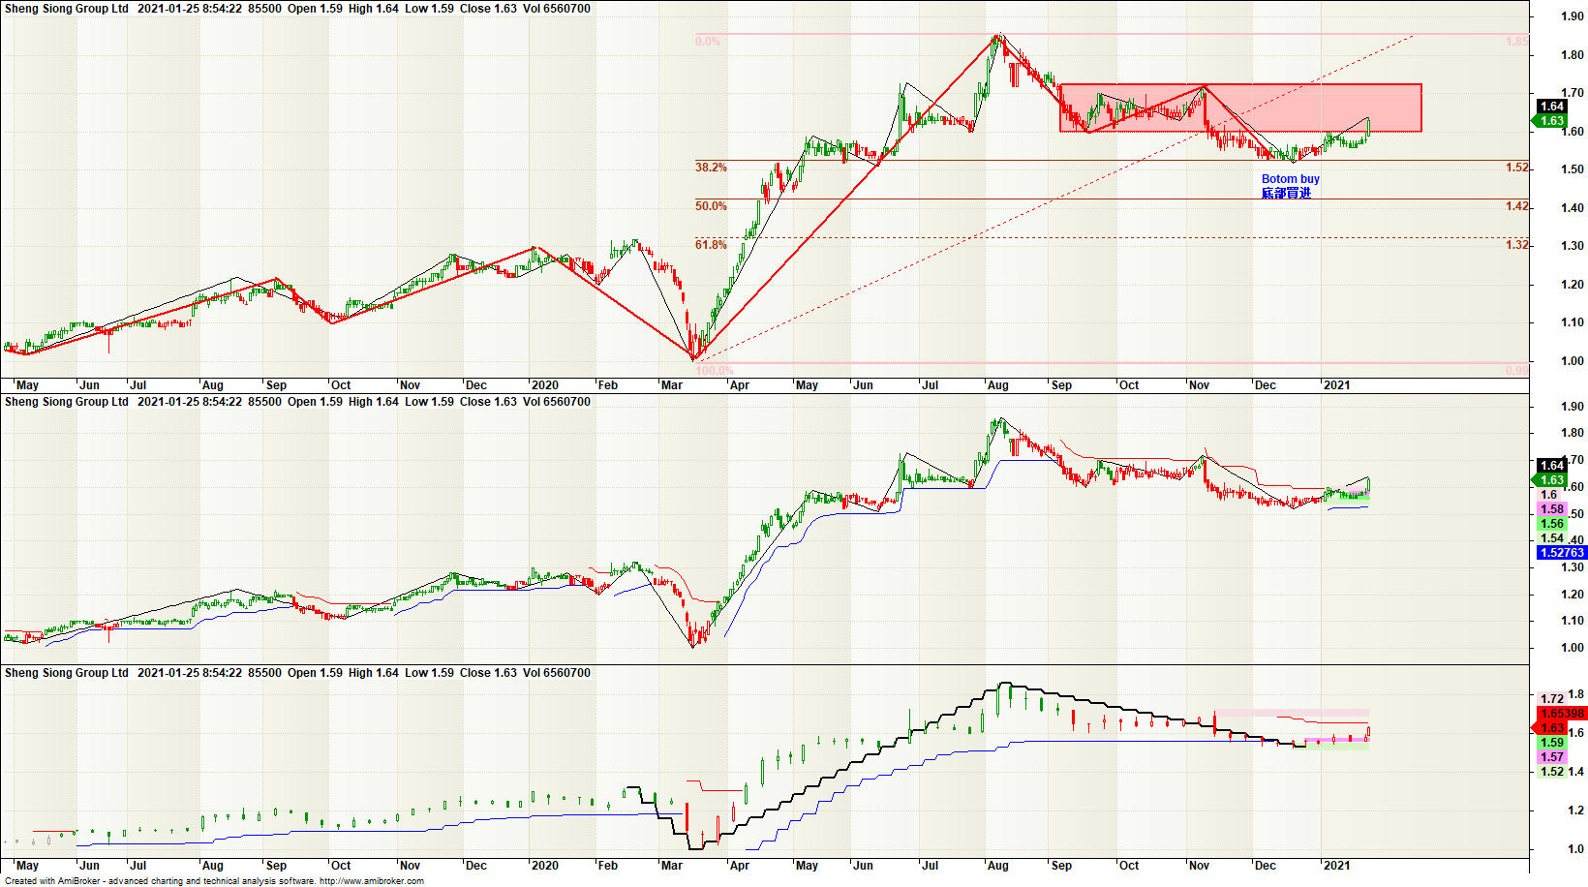Click 'Close 1.63' in the middle pane header
Screen dimensions: 1588x887
pos(488,402)
